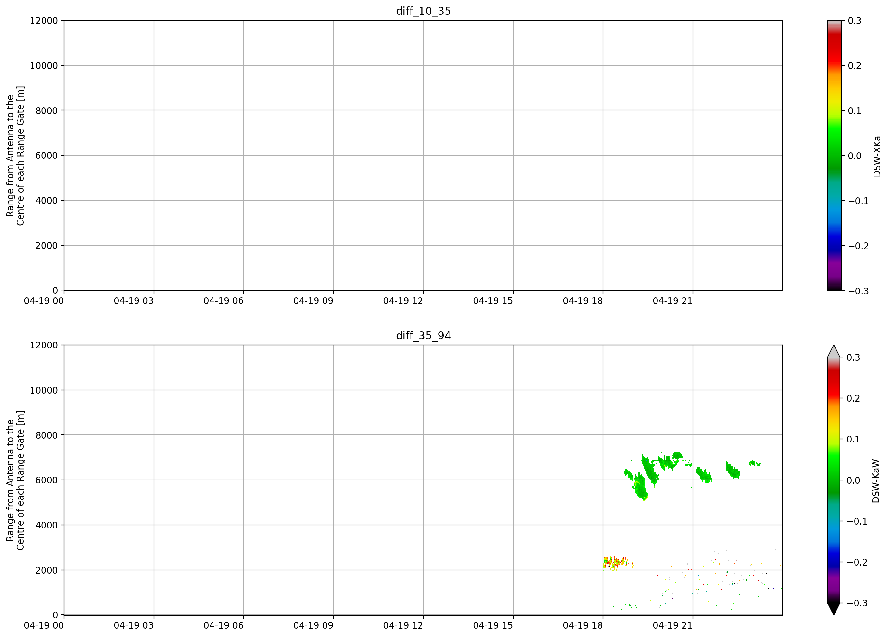Click the 0.1 tick on DSW-KaW colorbar
Viewport: 888px width, 637px height.
[x=854, y=439]
